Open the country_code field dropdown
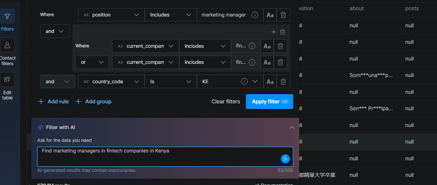Viewport: 437px width, 185px height. tap(111, 82)
